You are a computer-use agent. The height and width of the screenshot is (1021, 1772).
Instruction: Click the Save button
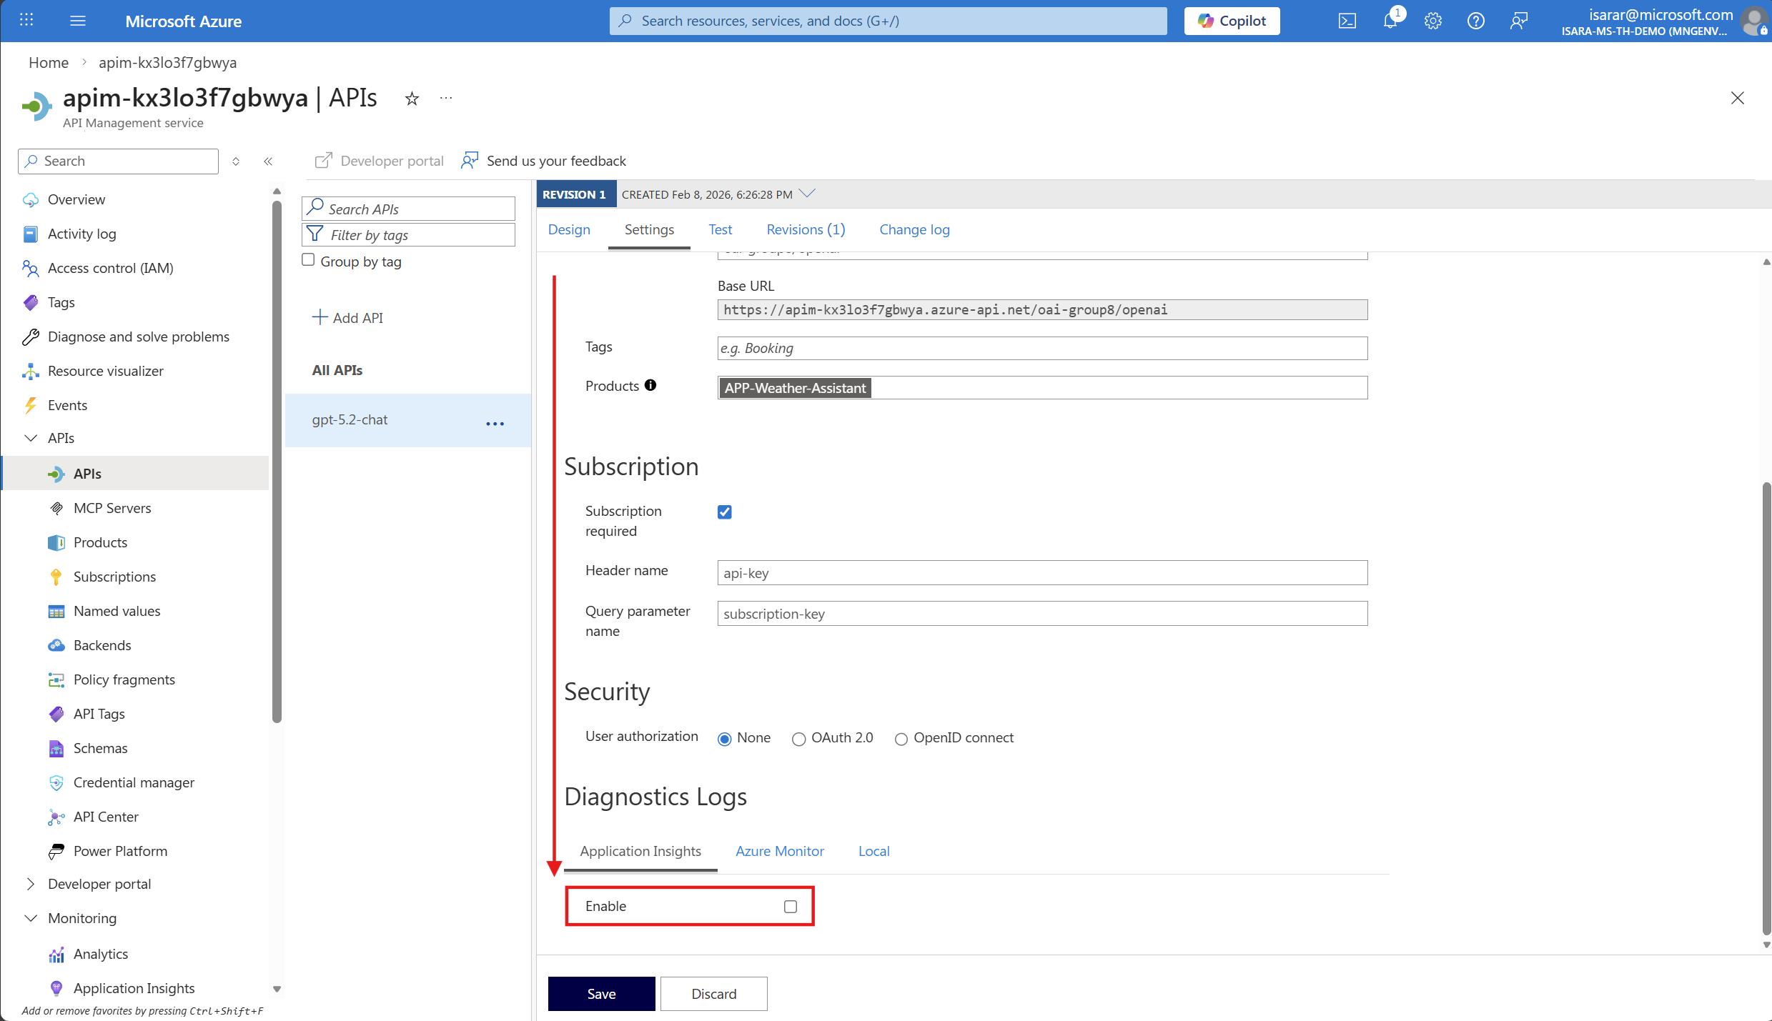pyautogui.click(x=601, y=994)
